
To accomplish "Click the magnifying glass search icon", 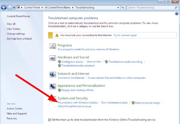I will (x=176, y=8).
